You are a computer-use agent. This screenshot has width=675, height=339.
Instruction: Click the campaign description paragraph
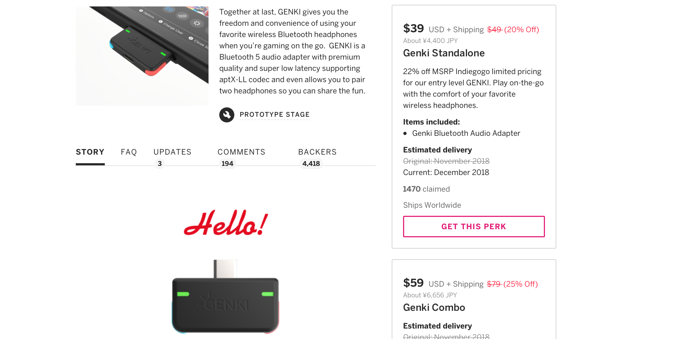(292, 51)
